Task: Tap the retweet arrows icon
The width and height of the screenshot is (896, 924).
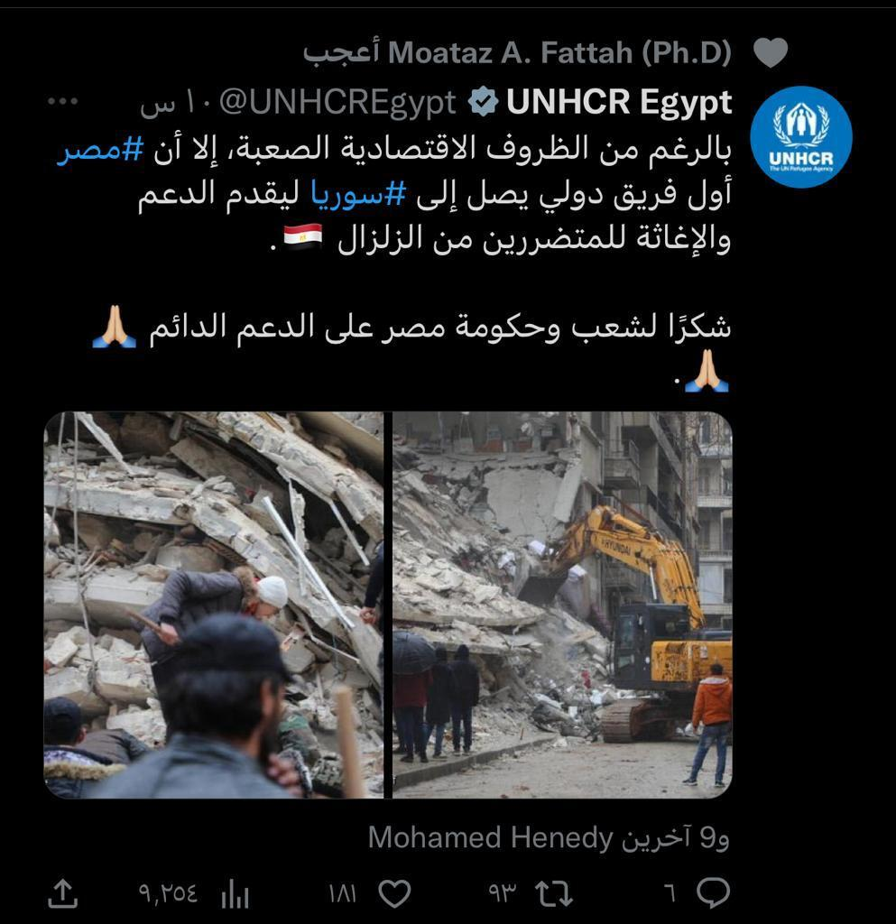Action: (x=554, y=893)
